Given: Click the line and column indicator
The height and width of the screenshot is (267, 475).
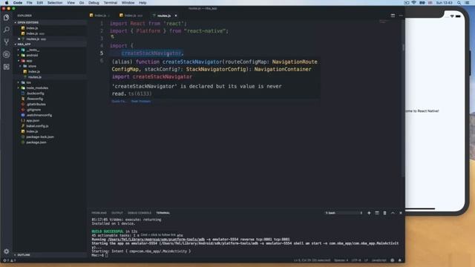Looking at the screenshot, I should 312,260.
